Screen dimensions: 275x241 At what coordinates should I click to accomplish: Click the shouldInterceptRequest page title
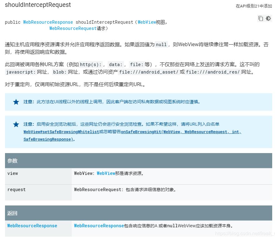tap(37, 5)
